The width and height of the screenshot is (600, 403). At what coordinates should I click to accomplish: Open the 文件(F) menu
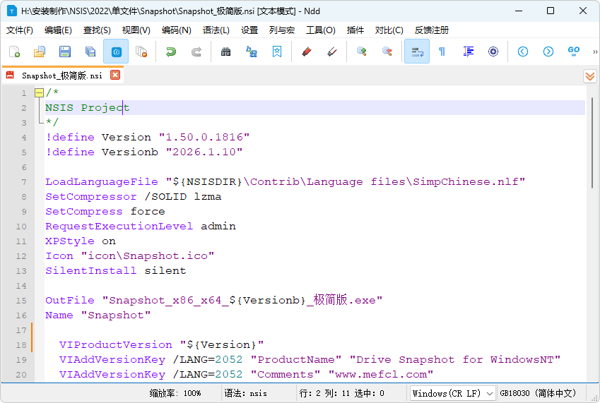(x=20, y=30)
